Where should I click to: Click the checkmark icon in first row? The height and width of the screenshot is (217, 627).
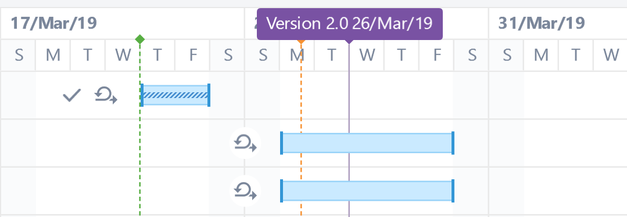click(72, 96)
